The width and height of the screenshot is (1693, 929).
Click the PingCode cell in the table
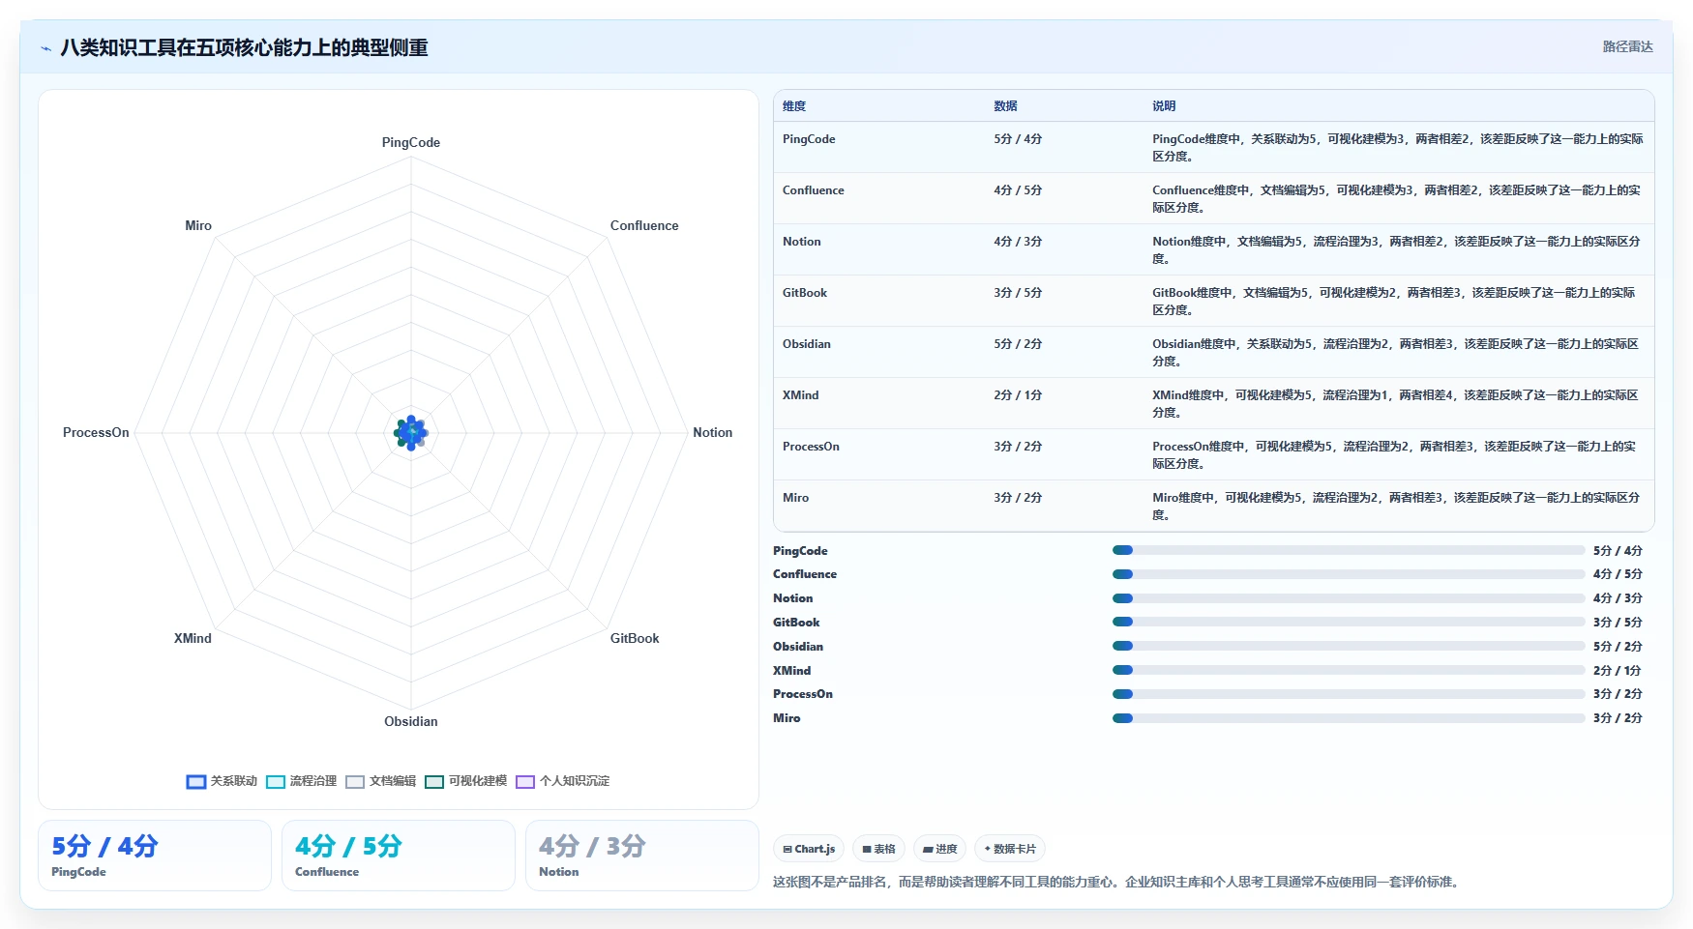tap(809, 139)
